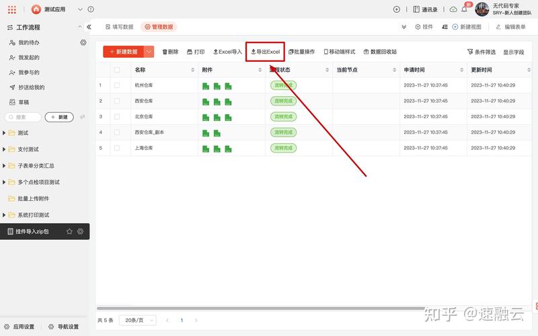Image resolution: width=538 pixels, height=336 pixels.
Task: Open notifications bell icon
Action: (x=464, y=9)
